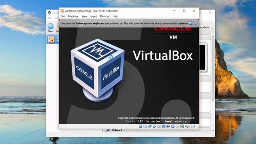Click the display settings status icon
The width and height of the screenshot is (256, 144).
pos(164,126)
